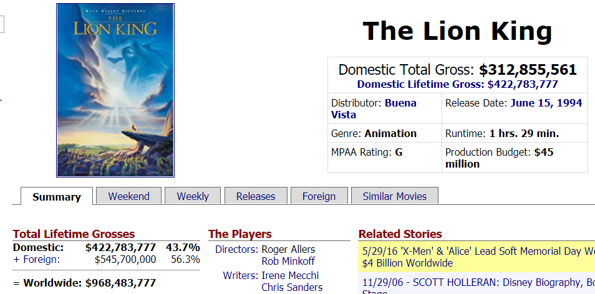Click the Directors label link
This screenshot has height=294, width=595.
(237, 250)
